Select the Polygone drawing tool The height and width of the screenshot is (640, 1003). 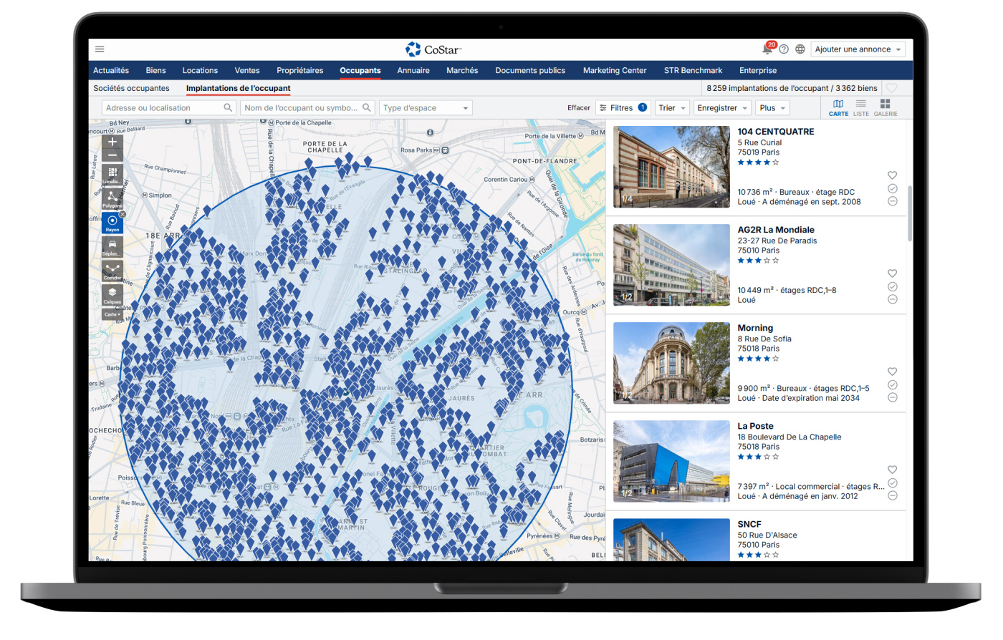pyautogui.click(x=112, y=199)
